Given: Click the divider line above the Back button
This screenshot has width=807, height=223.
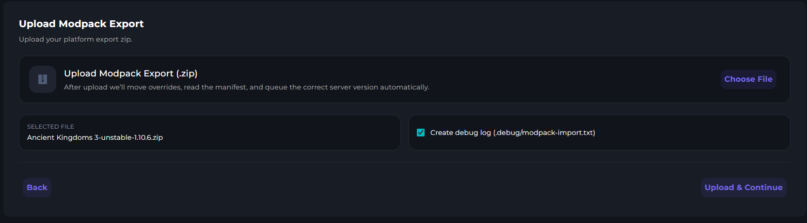Looking at the screenshot, I should (x=404, y=162).
